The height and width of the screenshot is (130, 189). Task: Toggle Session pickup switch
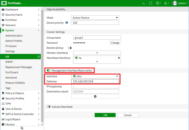(x=70, y=48)
